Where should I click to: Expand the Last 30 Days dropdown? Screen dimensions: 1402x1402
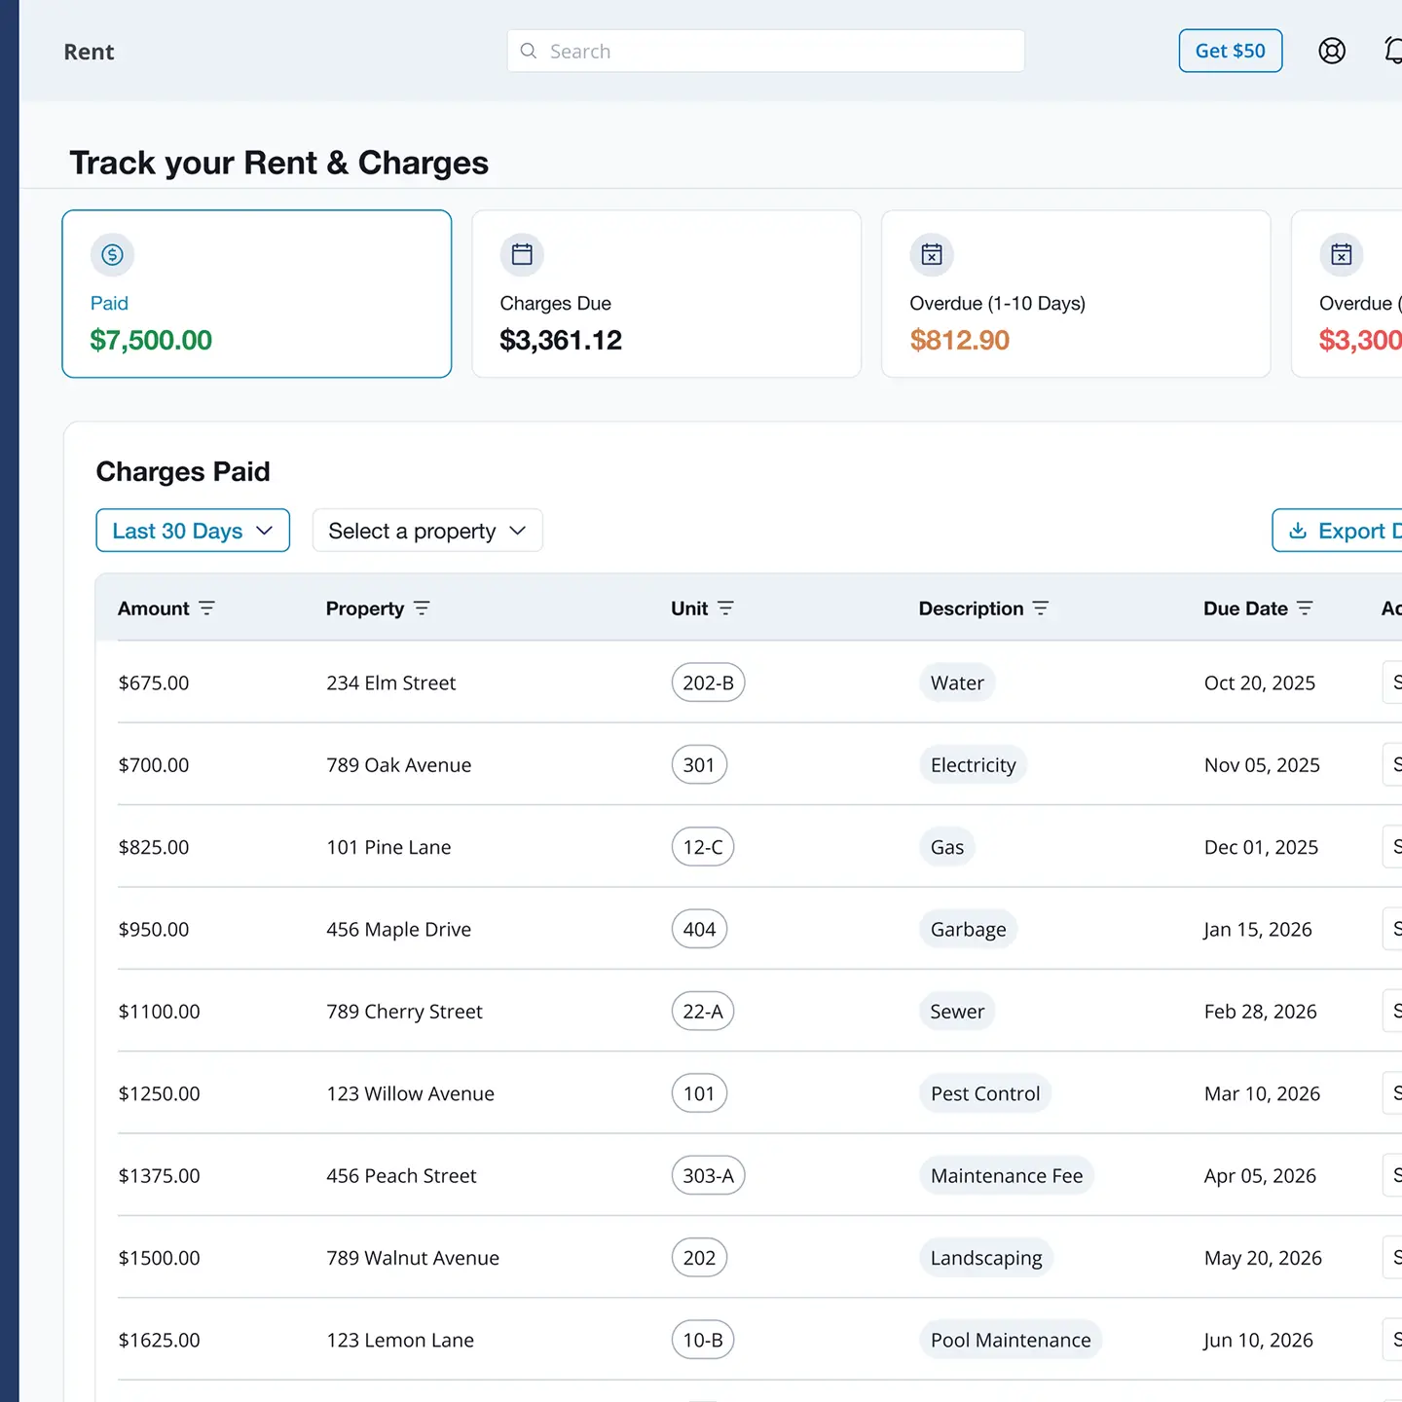[193, 531]
